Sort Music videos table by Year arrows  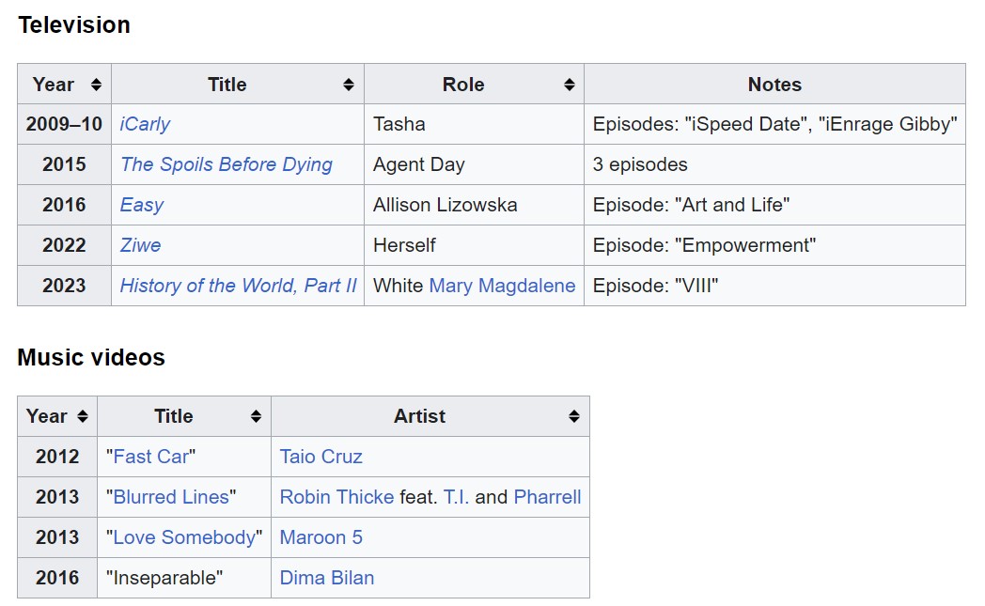pos(82,416)
